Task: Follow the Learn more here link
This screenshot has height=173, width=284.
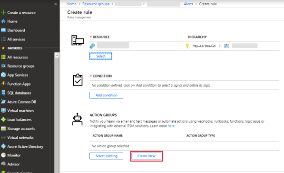Action: click(171, 126)
